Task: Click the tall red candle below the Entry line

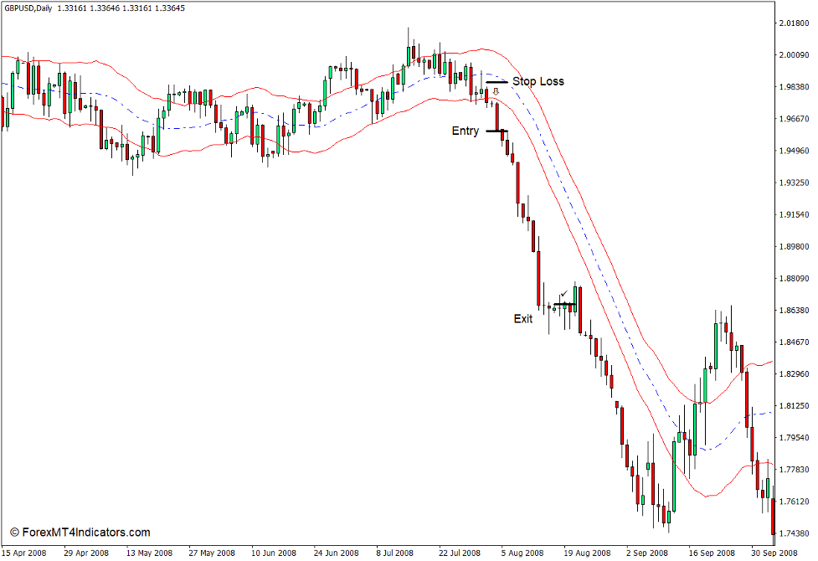Action: click(x=517, y=184)
